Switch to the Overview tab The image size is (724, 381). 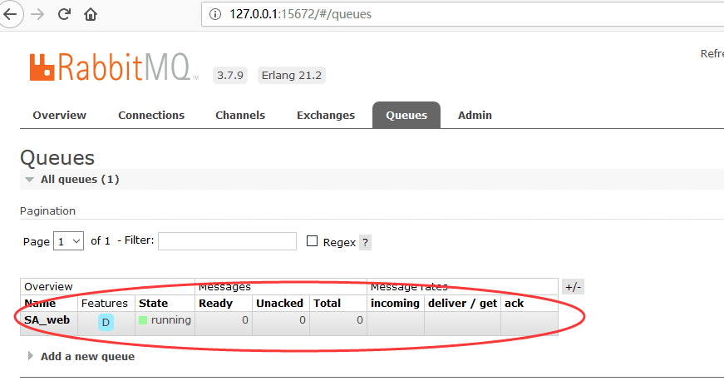[59, 115]
